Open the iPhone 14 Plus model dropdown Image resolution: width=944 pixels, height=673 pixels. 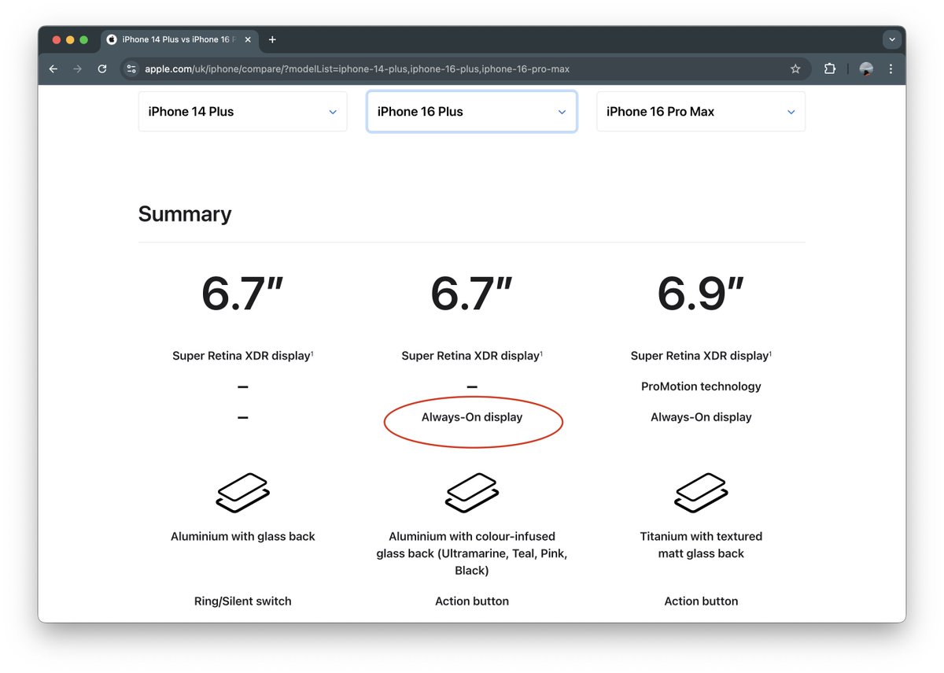pyautogui.click(x=242, y=112)
